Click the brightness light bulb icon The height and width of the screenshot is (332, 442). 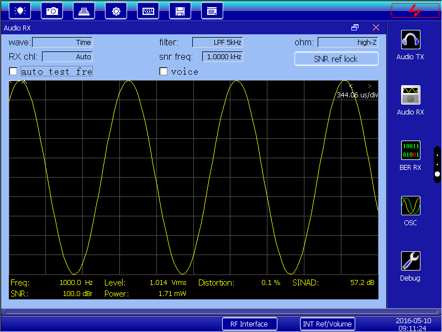(x=20, y=11)
